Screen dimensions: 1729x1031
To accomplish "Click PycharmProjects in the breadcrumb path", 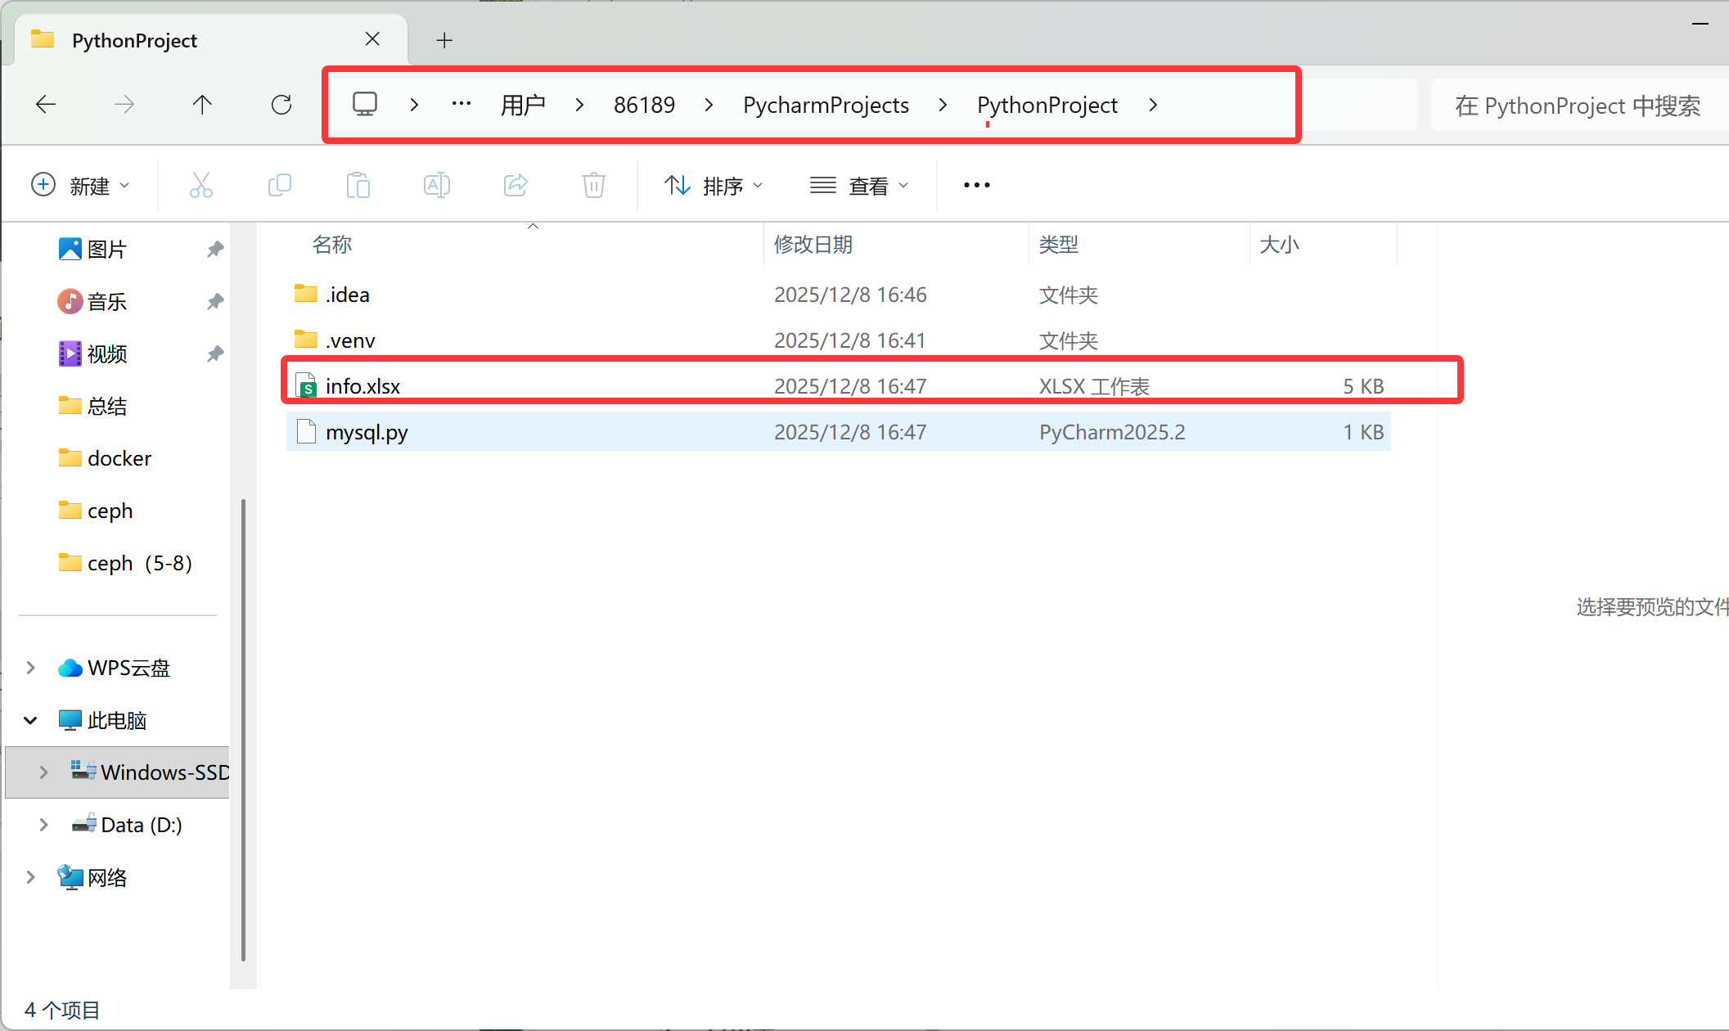I will tap(826, 105).
